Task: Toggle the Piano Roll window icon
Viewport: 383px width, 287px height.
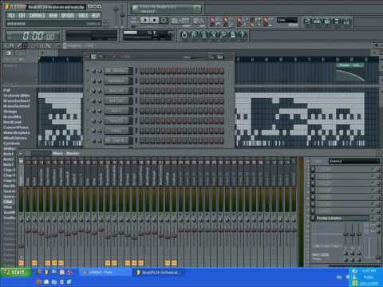Action: point(327,22)
